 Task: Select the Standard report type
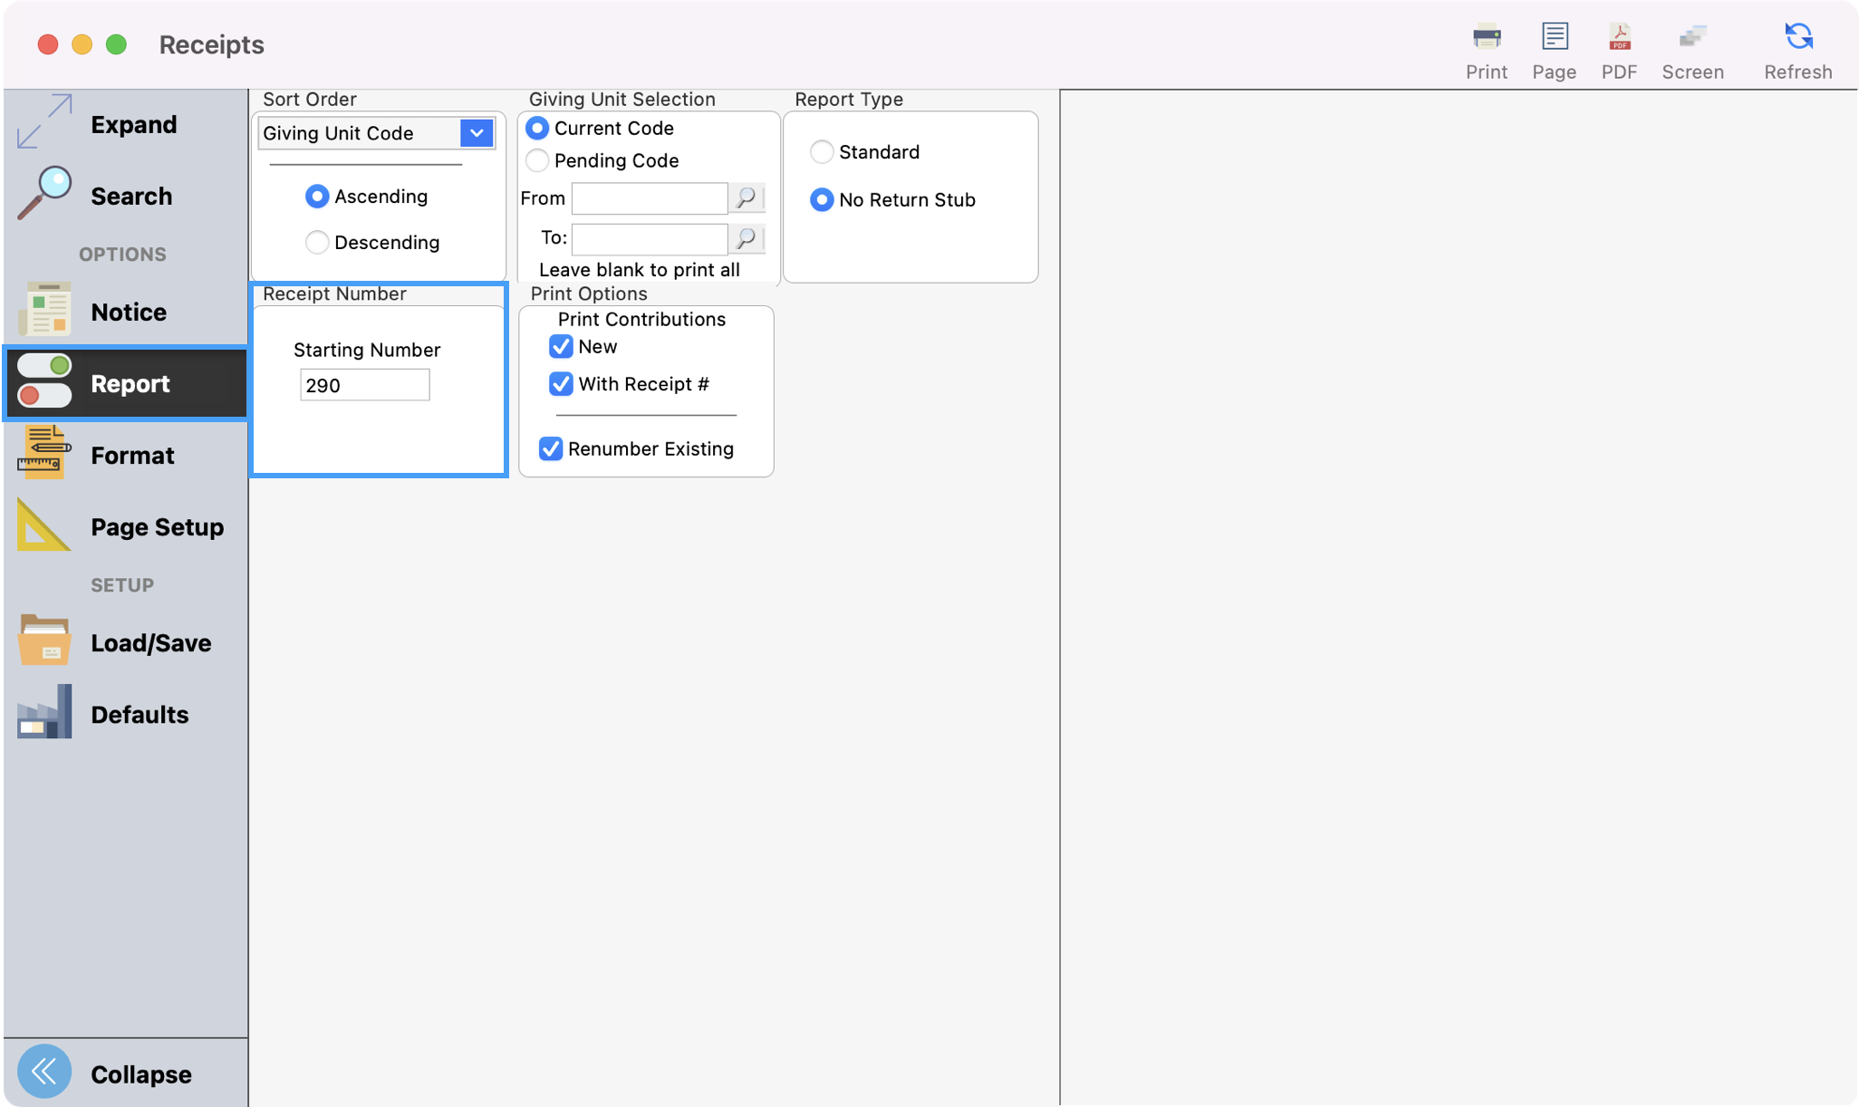[822, 152]
